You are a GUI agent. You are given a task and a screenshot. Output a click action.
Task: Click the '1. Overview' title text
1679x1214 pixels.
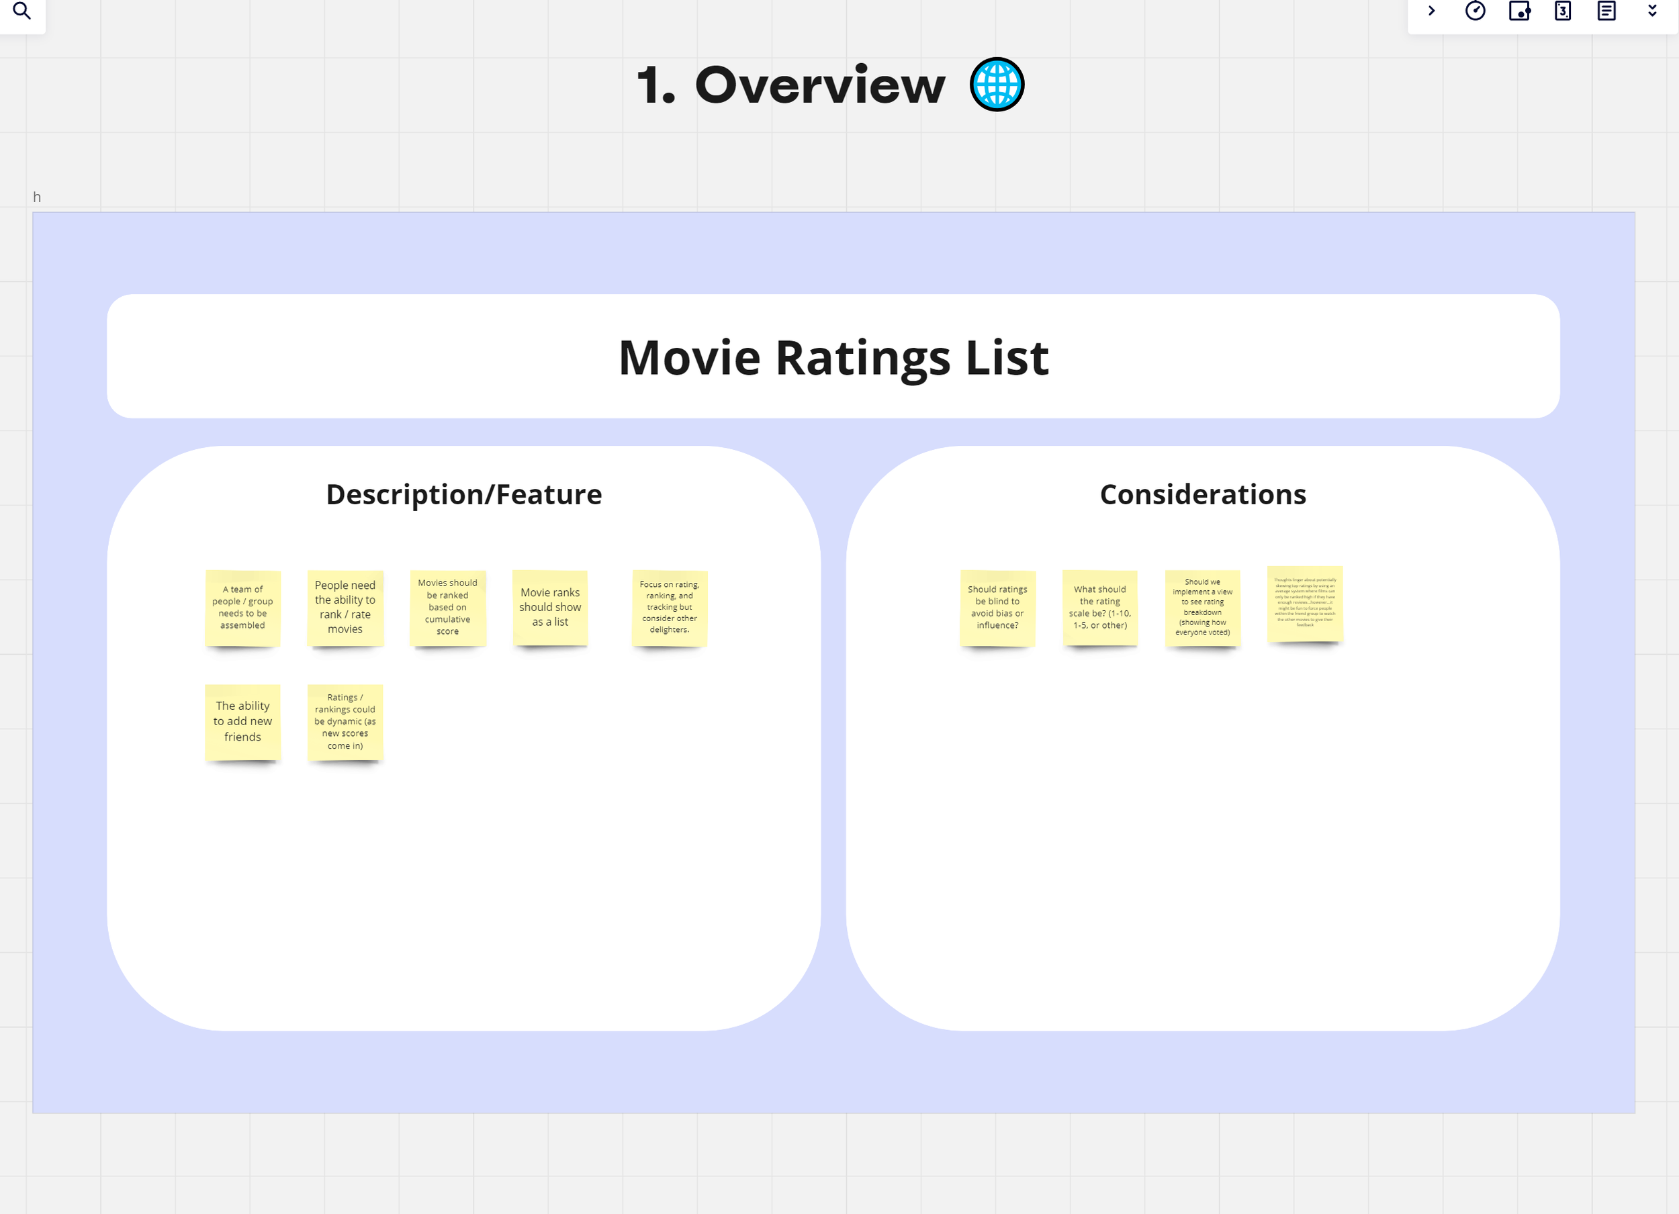790,85
